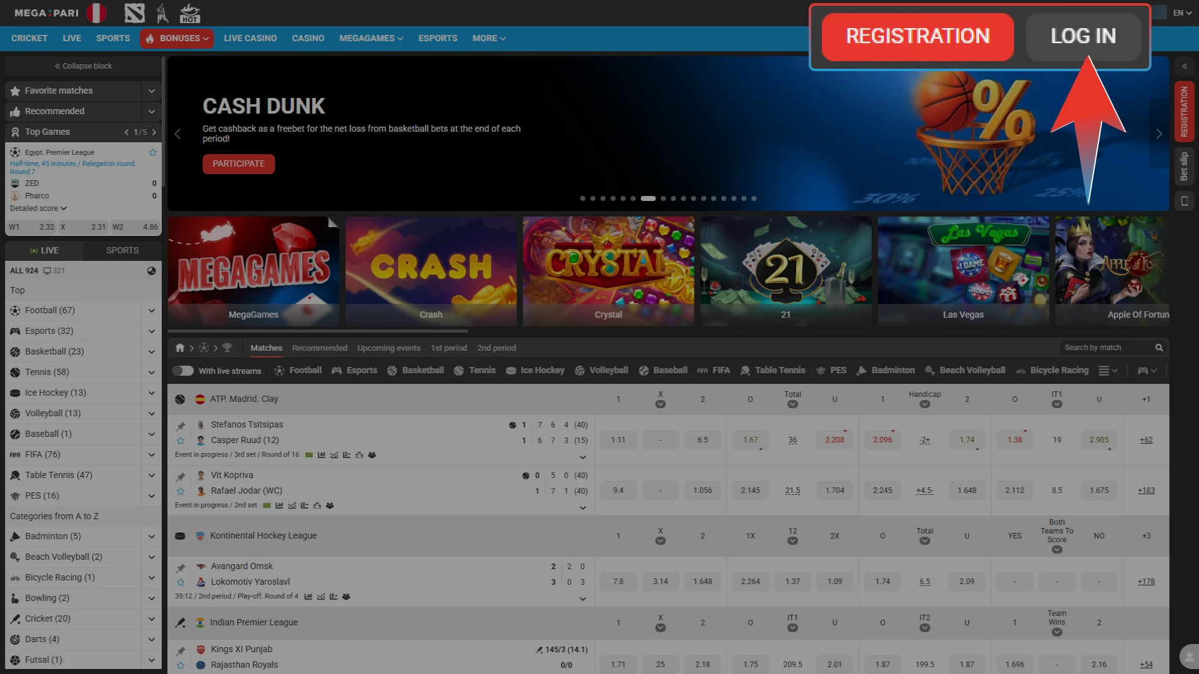
Task: Open the LIVE CASINO menu
Action: point(250,38)
